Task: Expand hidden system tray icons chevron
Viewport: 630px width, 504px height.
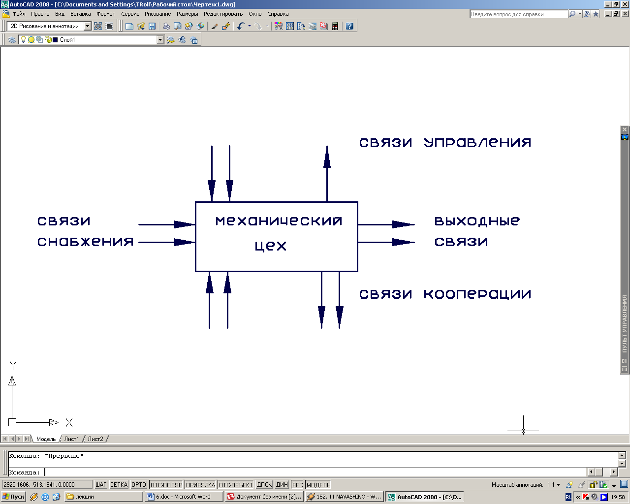Action: pos(578,497)
